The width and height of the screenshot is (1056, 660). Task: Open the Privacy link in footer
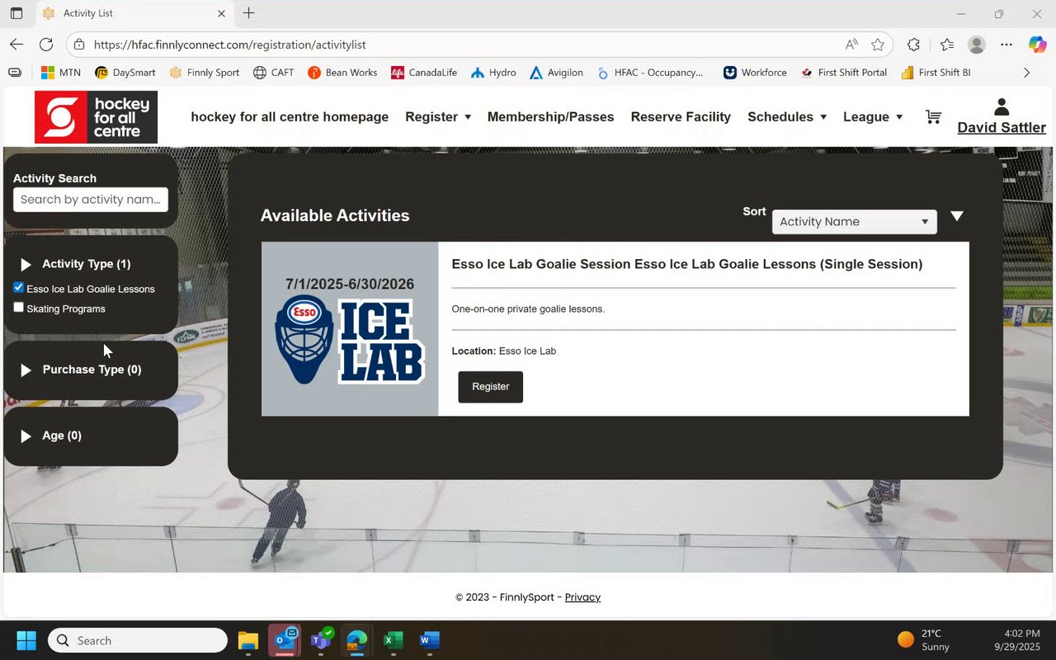[x=582, y=597]
